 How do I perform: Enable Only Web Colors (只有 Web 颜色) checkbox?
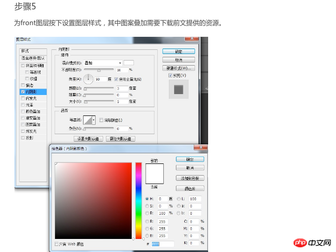(56, 244)
